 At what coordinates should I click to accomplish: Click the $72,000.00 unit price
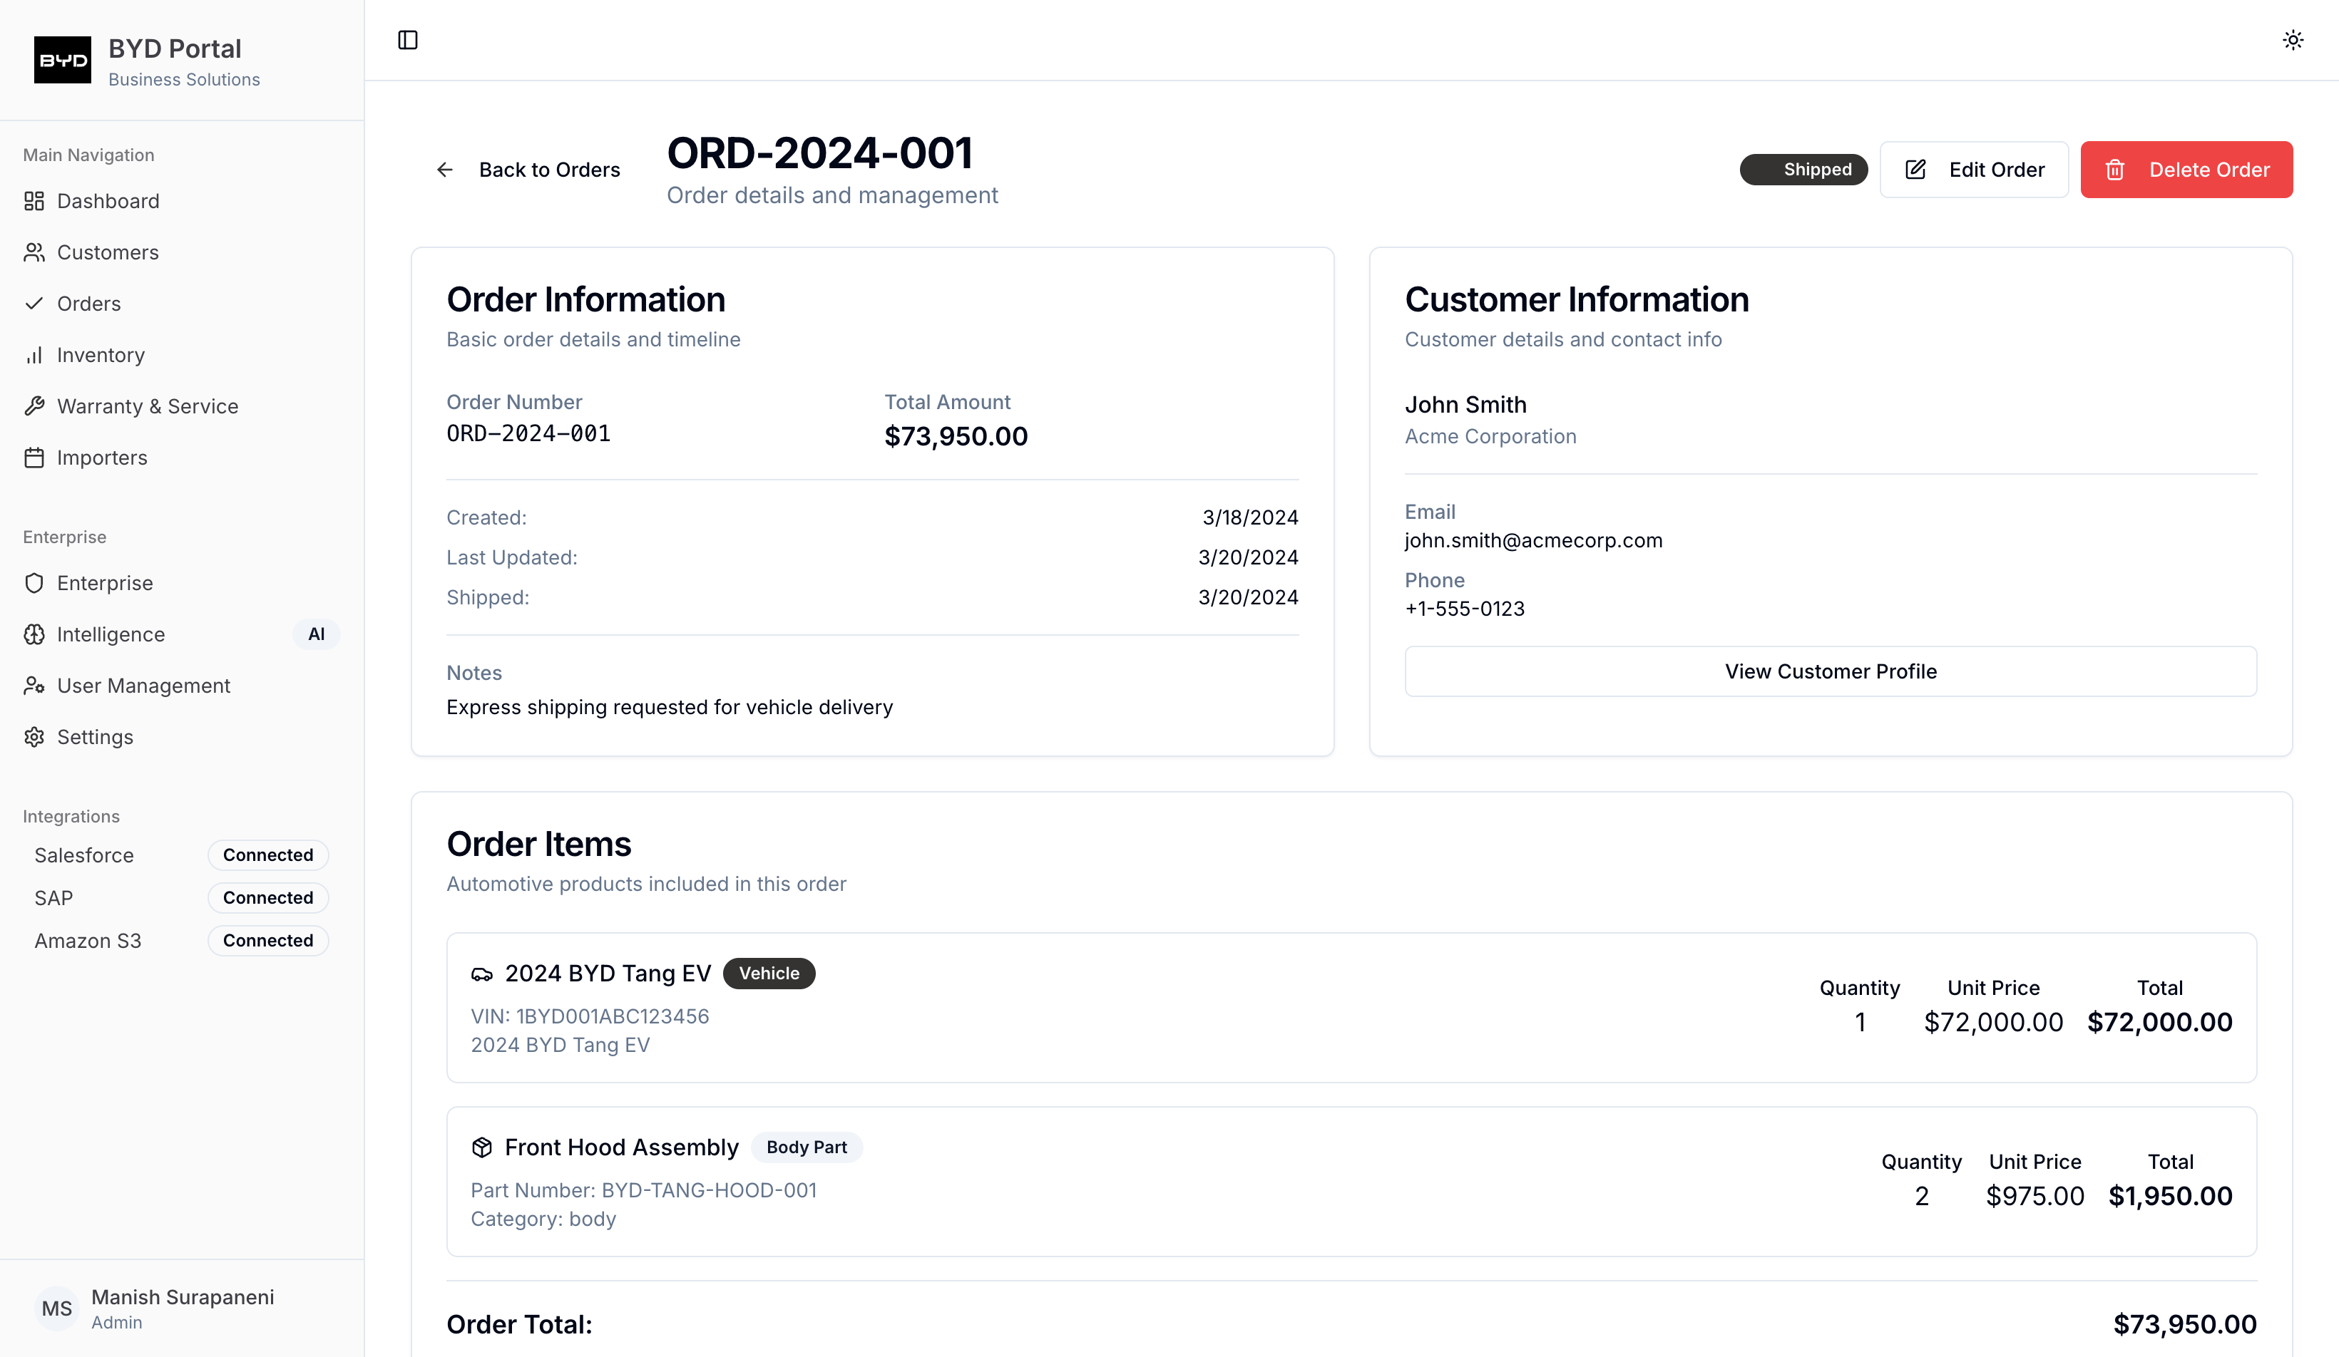pos(1994,1022)
